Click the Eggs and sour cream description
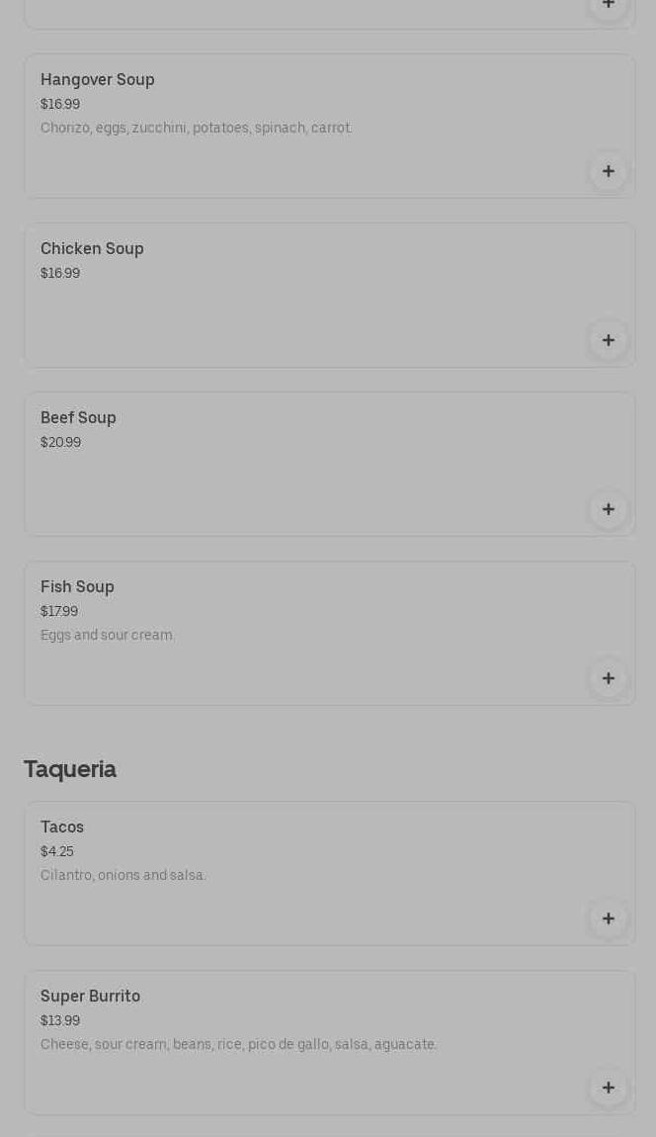Screen dimensions: 656x1137 pyautogui.click(x=107, y=636)
